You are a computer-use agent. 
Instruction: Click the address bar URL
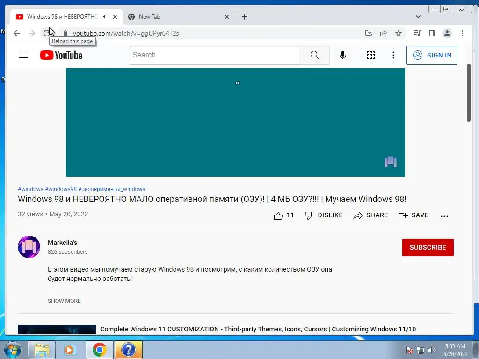[x=126, y=33]
